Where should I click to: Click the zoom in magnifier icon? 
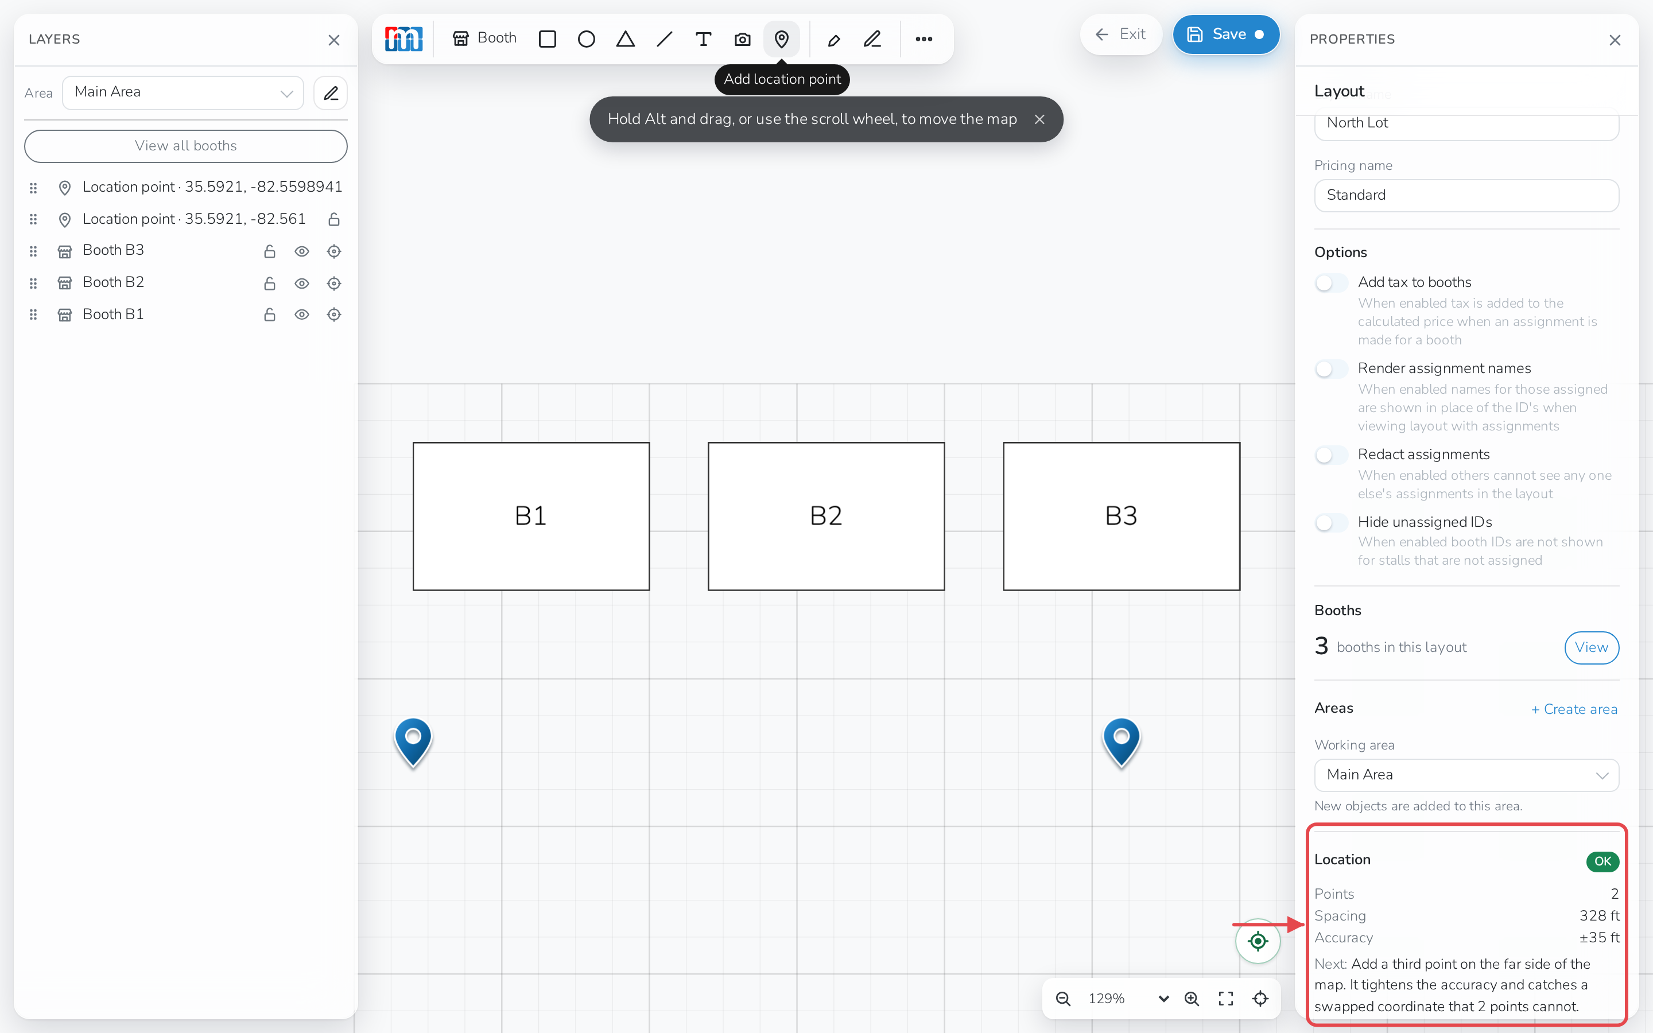click(x=1192, y=999)
